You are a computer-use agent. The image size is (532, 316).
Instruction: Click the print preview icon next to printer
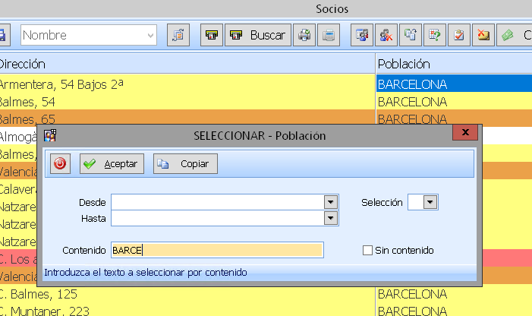[x=328, y=35]
